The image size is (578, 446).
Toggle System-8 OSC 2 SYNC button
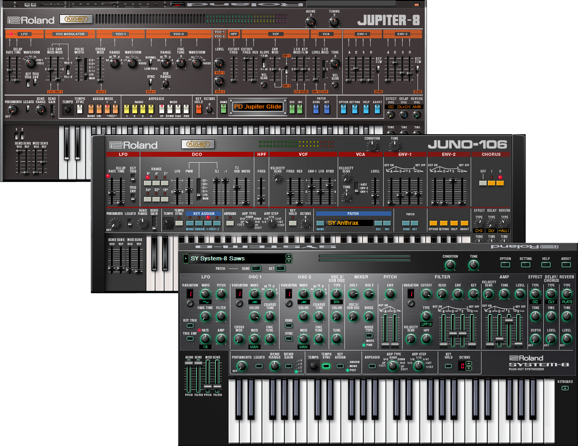coord(289,338)
